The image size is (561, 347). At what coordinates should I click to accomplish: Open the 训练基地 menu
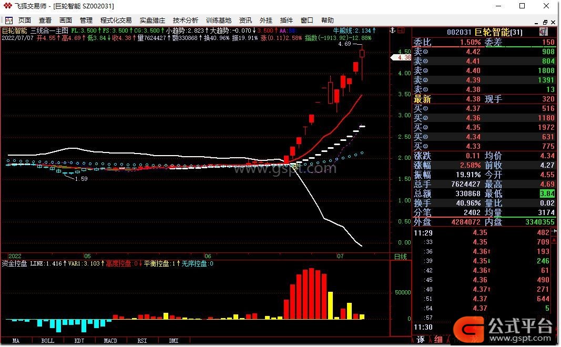[219, 21]
